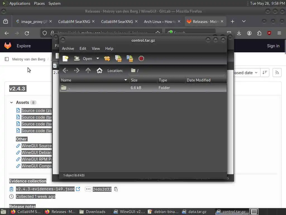Go back in the archive location history

click(65, 70)
